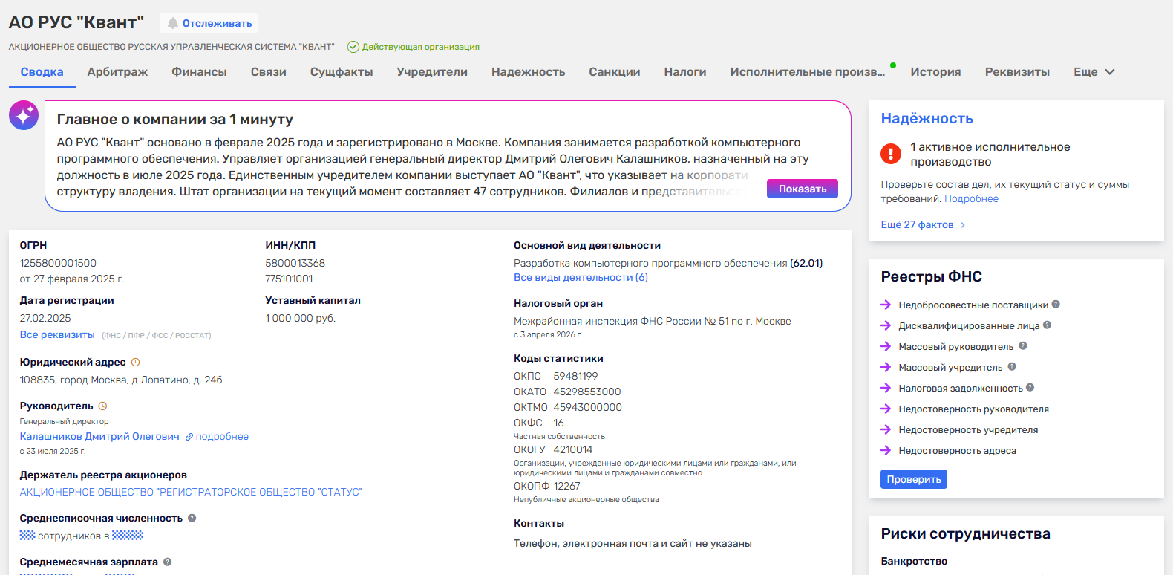The image size is (1173, 575).
Task: Click the Отслеживать button
Action: point(209,23)
